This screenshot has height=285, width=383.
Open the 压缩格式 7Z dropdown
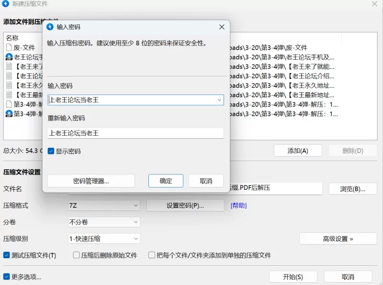[104, 206]
